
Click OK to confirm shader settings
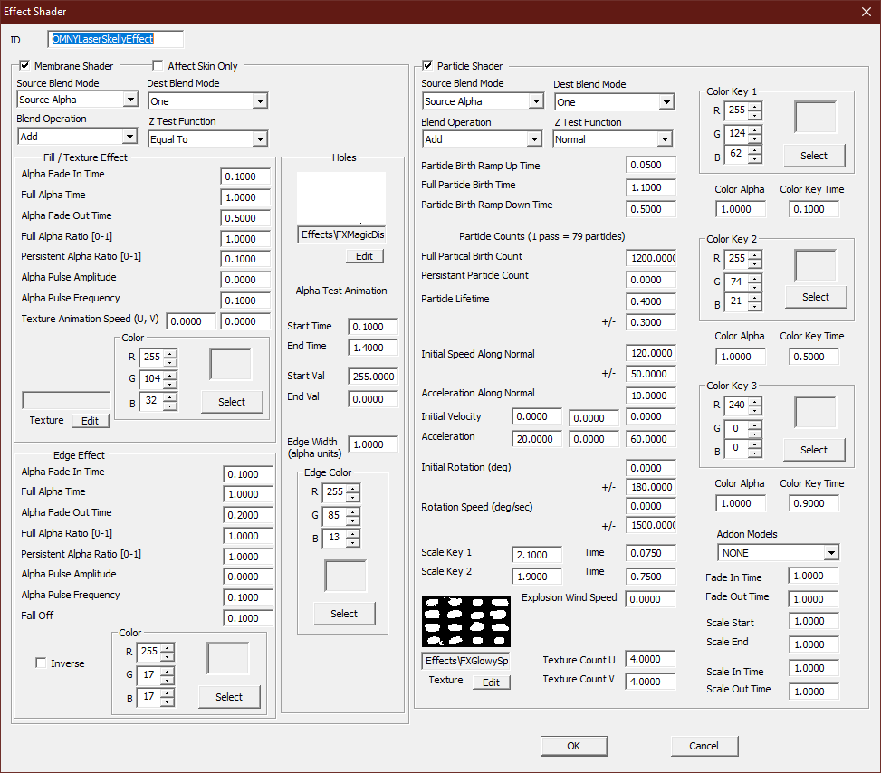573,746
